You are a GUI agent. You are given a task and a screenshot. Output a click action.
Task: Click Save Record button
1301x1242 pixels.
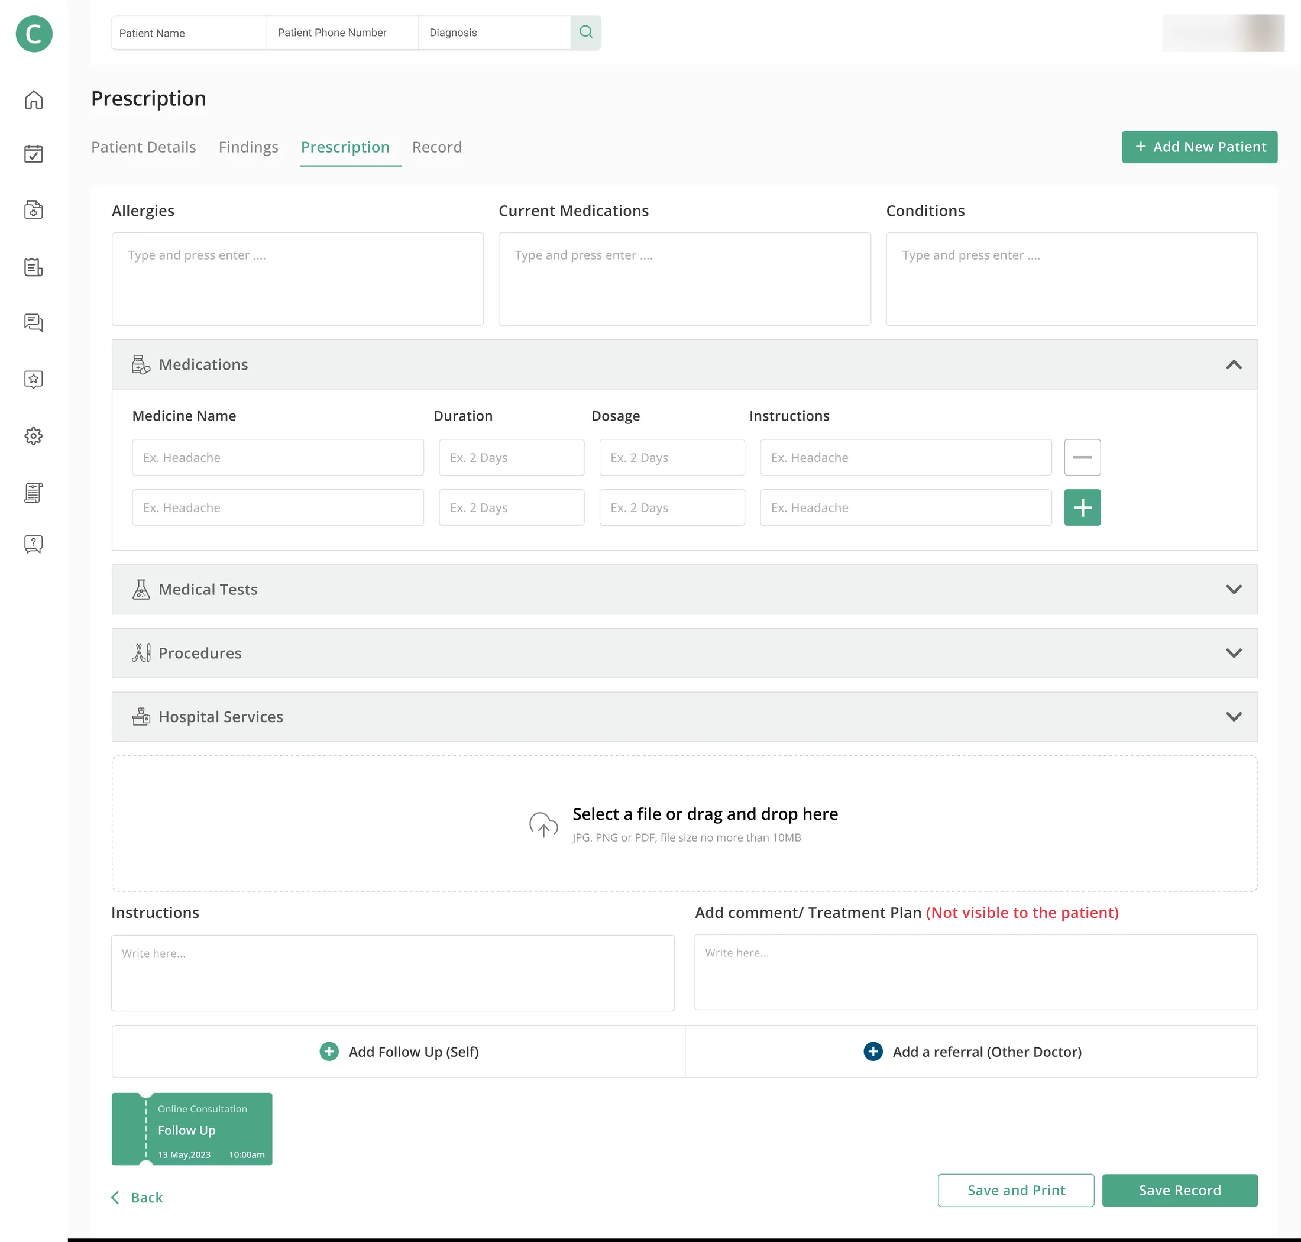click(x=1180, y=1190)
